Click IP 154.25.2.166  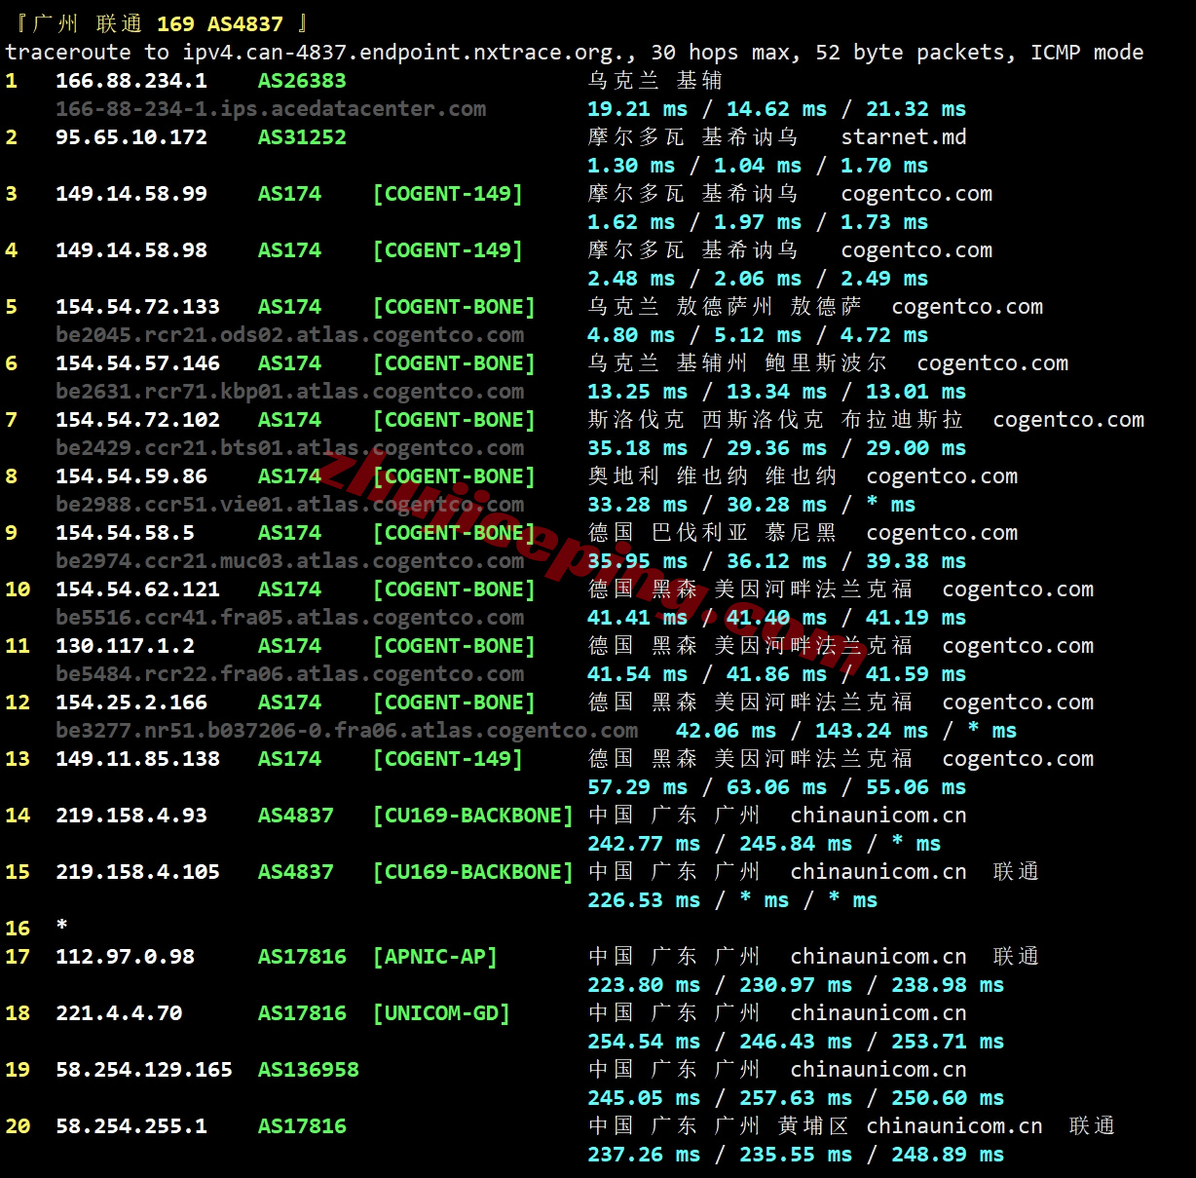coord(131,703)
